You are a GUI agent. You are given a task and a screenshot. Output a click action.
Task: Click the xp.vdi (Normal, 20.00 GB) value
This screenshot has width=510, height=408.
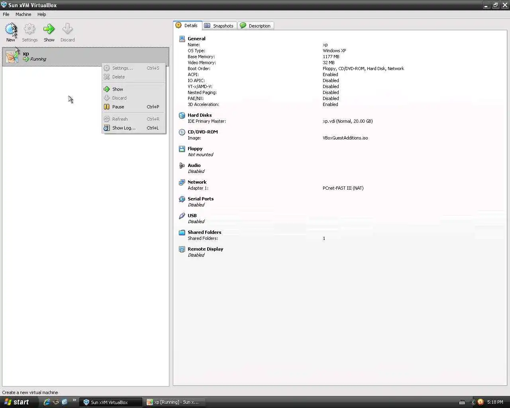347,121
